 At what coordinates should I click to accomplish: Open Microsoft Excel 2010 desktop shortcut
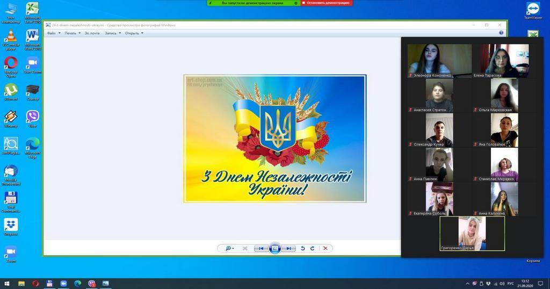[33, 13]
